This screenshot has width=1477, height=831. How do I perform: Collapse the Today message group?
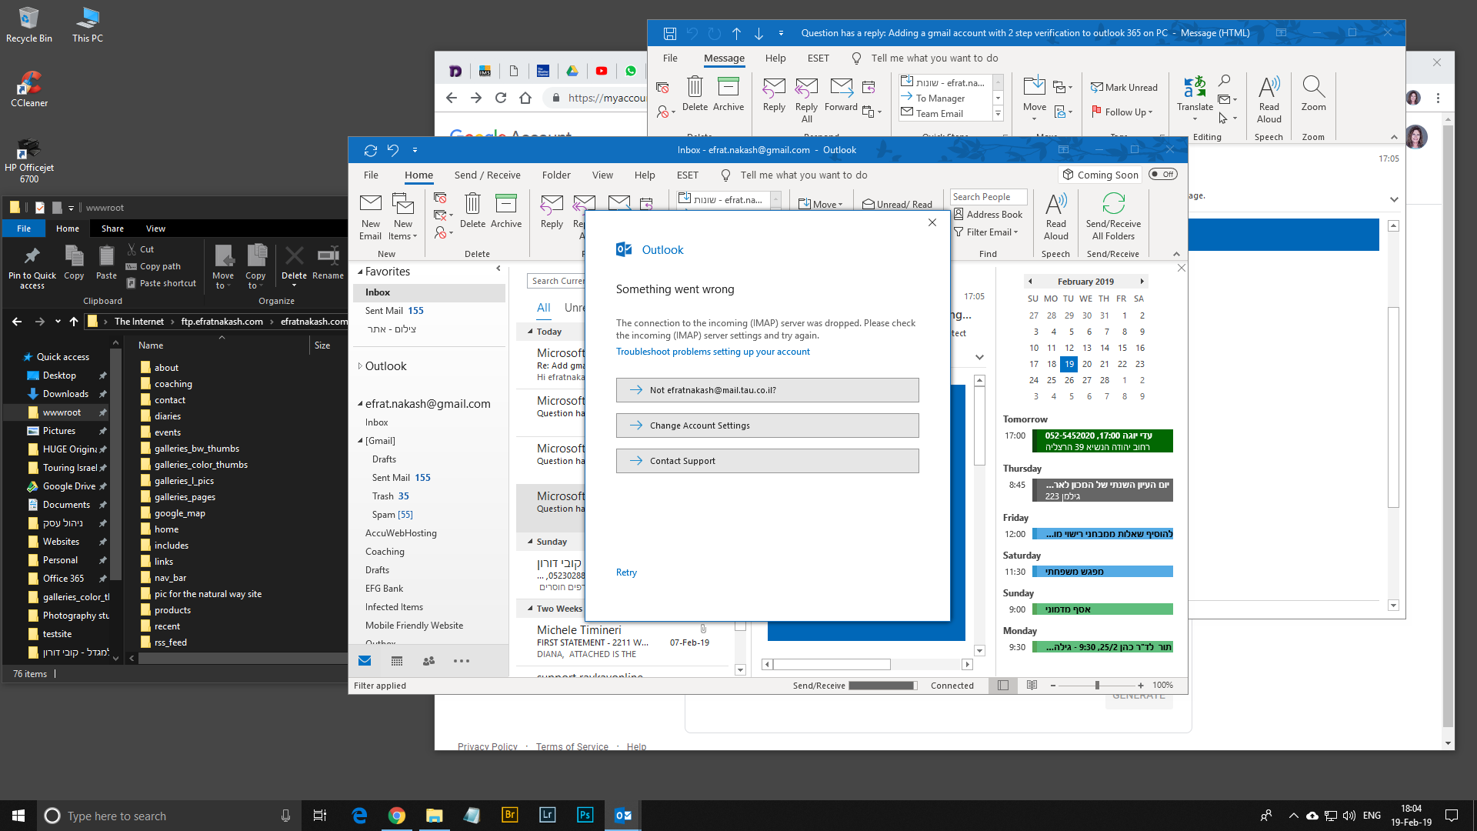(x=530, y=332)
